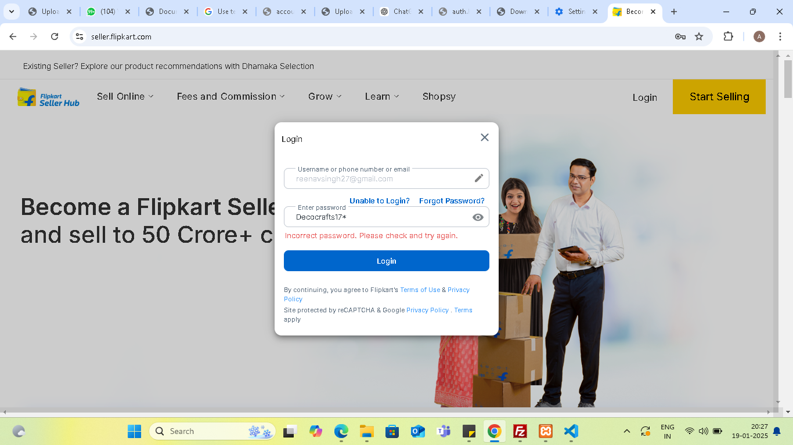Open the browser extensions puzzle icon
Viewport: 793px width, 445px height.
click(728, 36)
